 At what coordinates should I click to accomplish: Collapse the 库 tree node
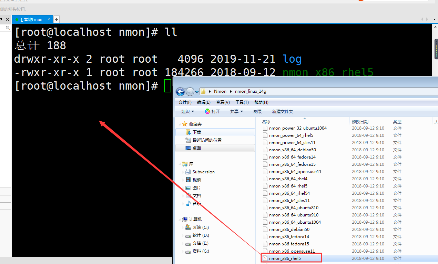coord(179,164)
